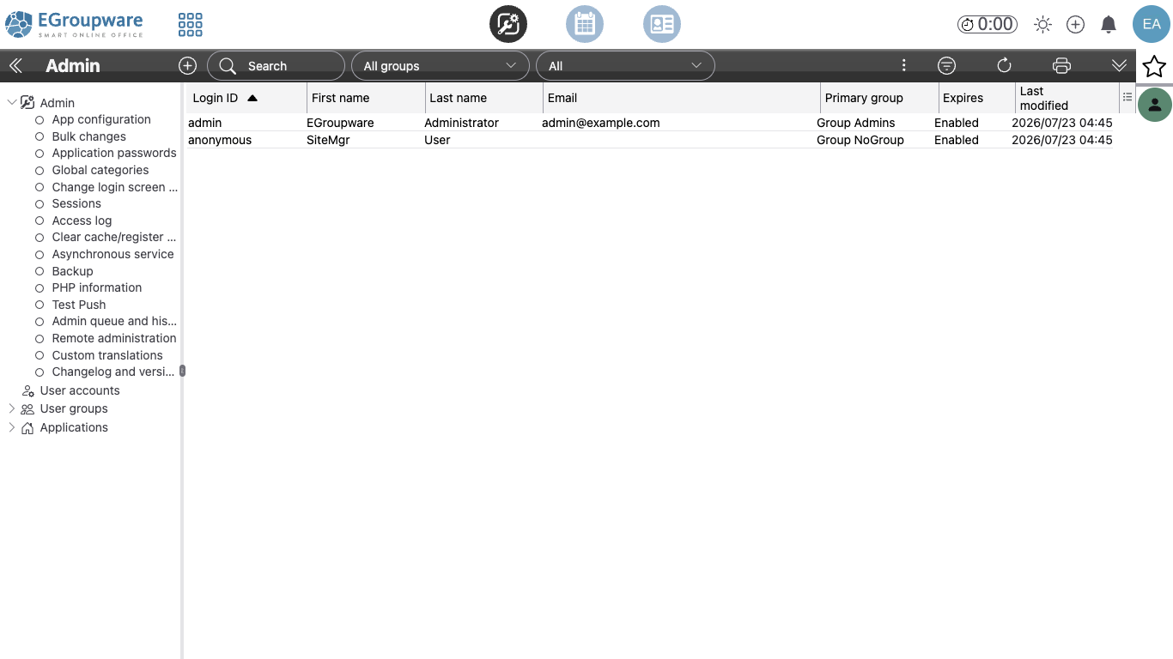
Task: Click the refresh icon
Action: (1004, 66)
